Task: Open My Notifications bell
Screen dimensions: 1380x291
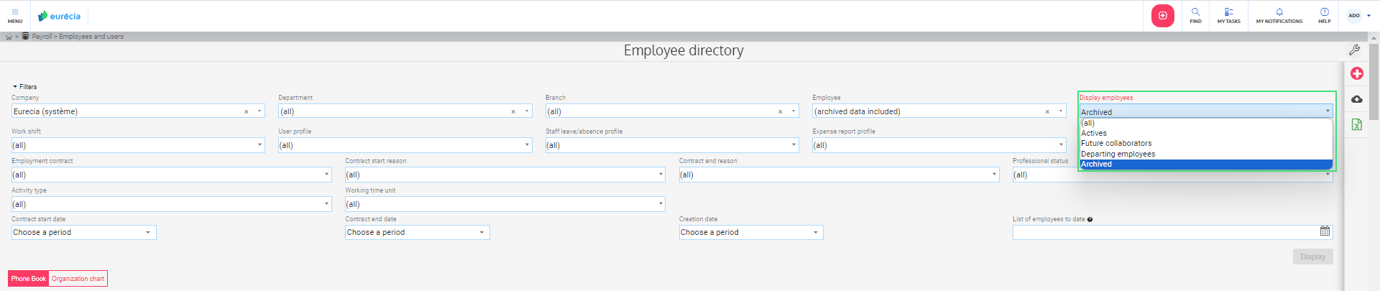Action: point(1279,15)
